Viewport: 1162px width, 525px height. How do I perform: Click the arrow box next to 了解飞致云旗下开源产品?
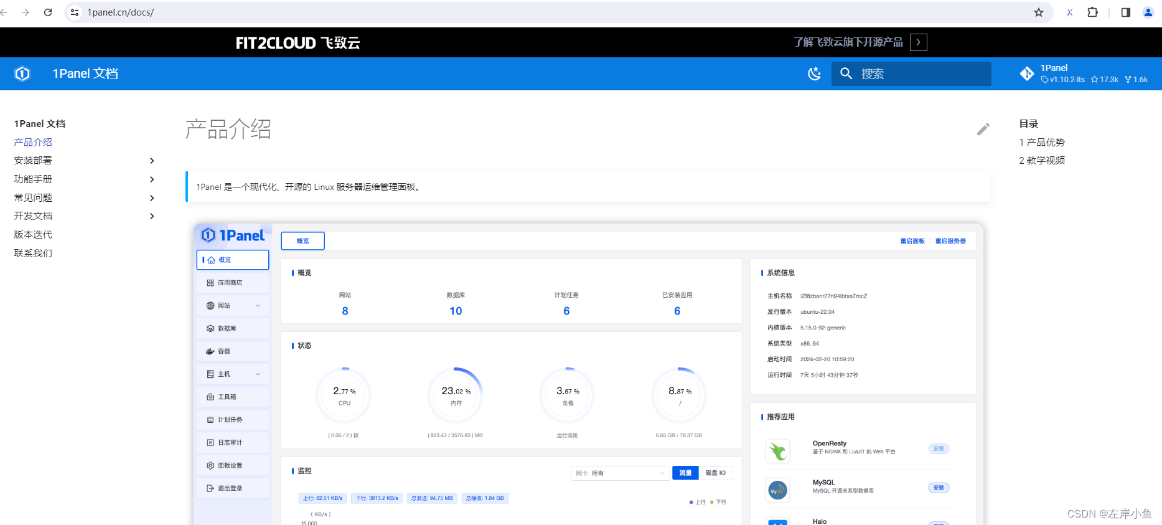coord(918,42)
